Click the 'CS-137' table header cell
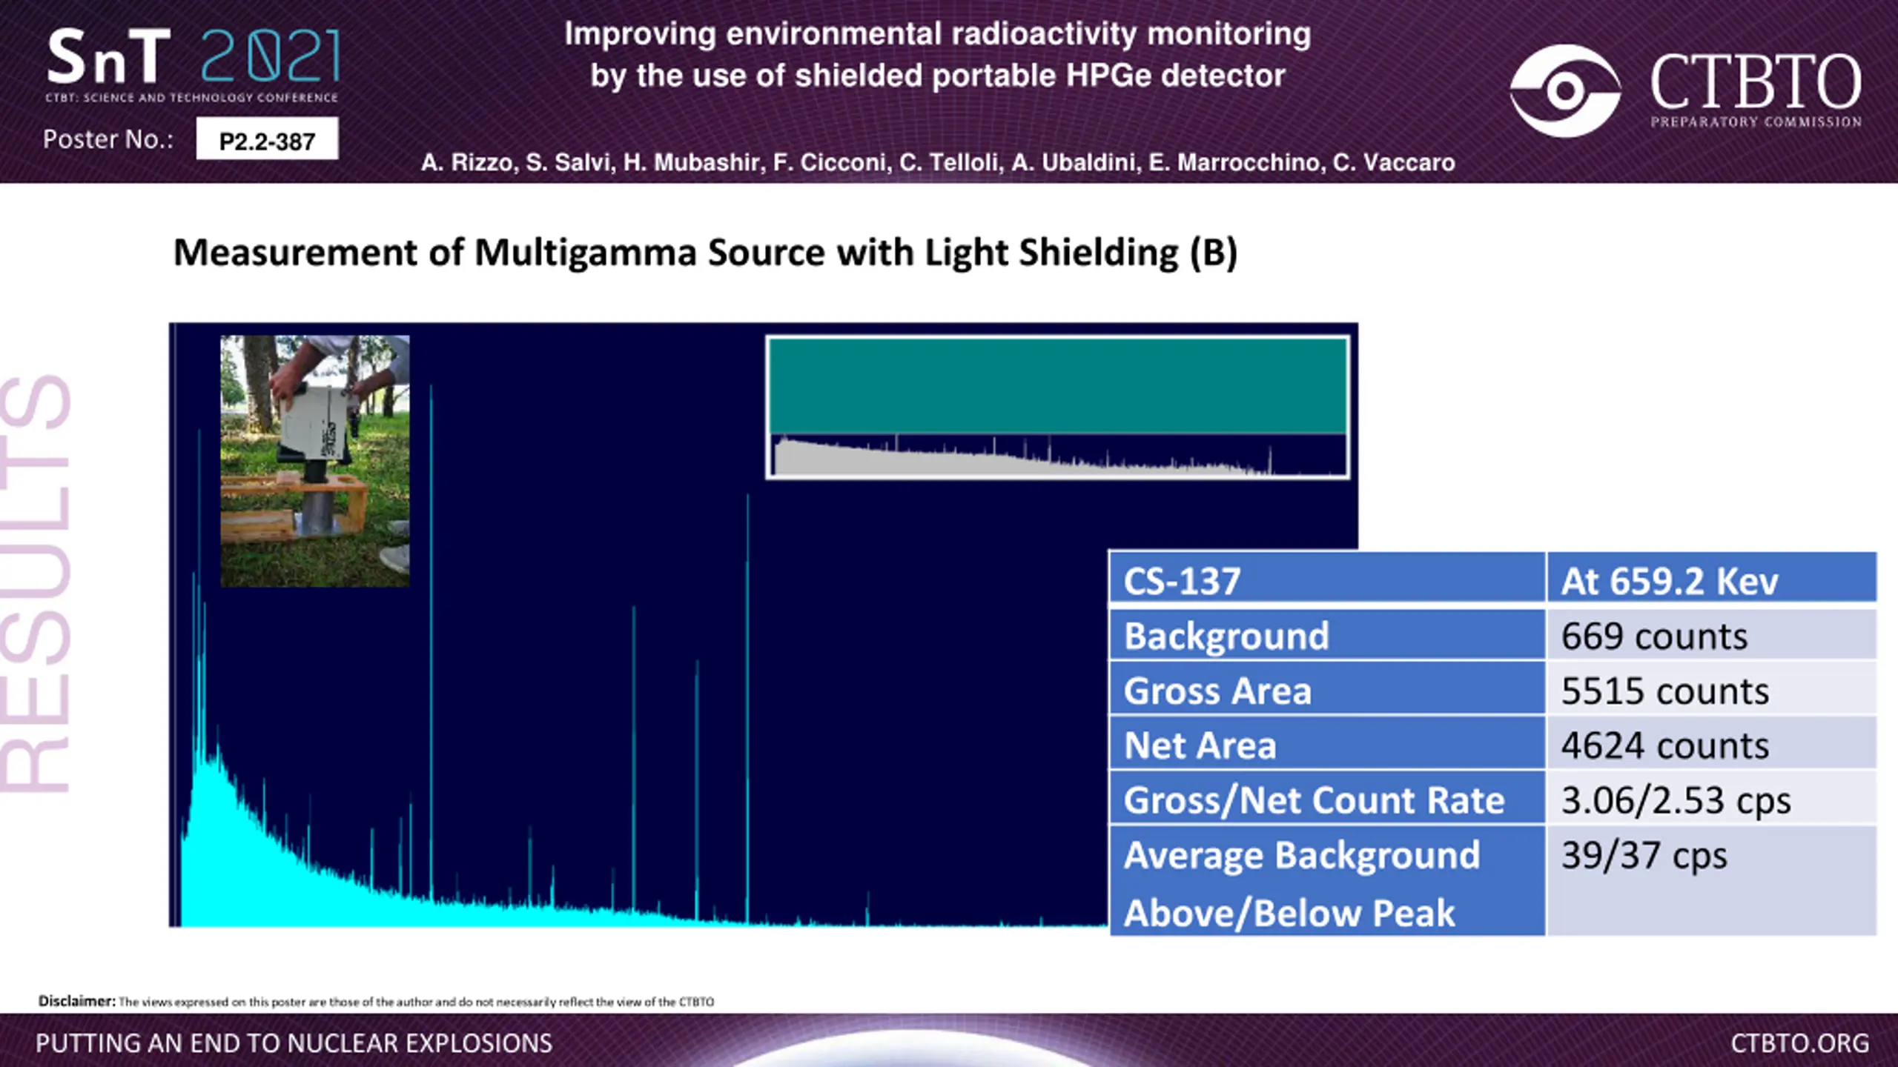Image resolution: width=1898 pixels, height=1067 pixels. pos(1327,577)
